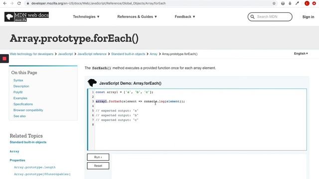
Task: Run the demo code
Action: coord(98,157)
